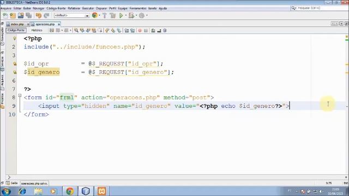Open the Back navigation dropdown in editor toolbar

point(62,30)
